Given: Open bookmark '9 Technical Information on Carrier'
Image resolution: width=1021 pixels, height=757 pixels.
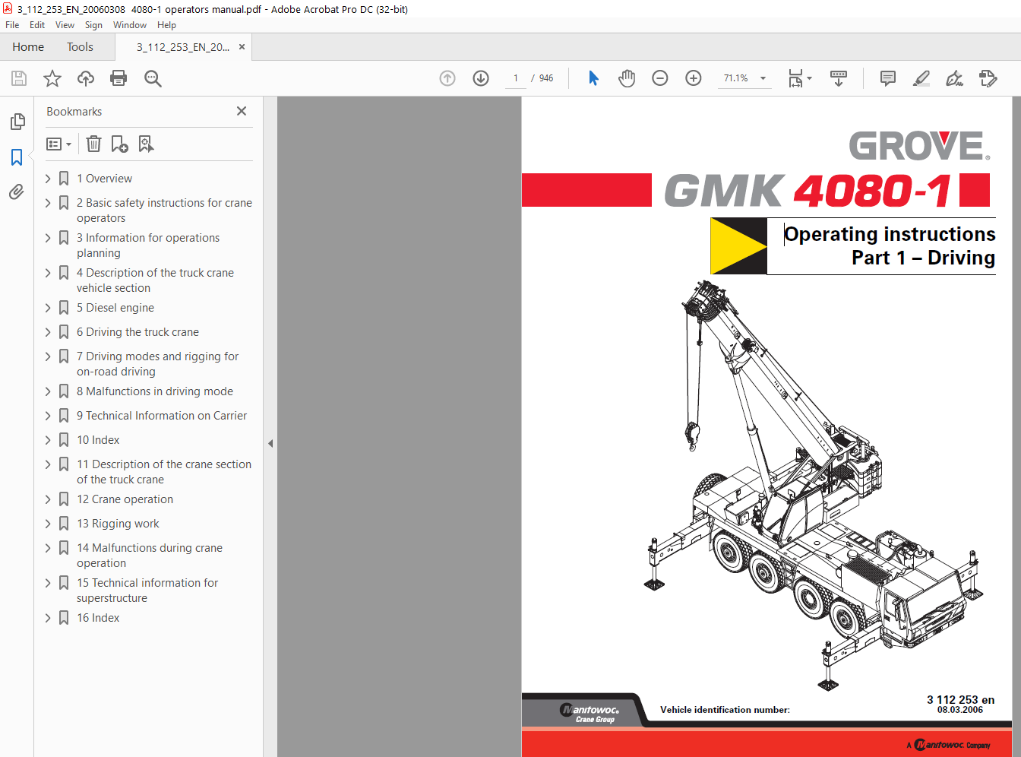Looking at the screenshot, I should point(162,416).
